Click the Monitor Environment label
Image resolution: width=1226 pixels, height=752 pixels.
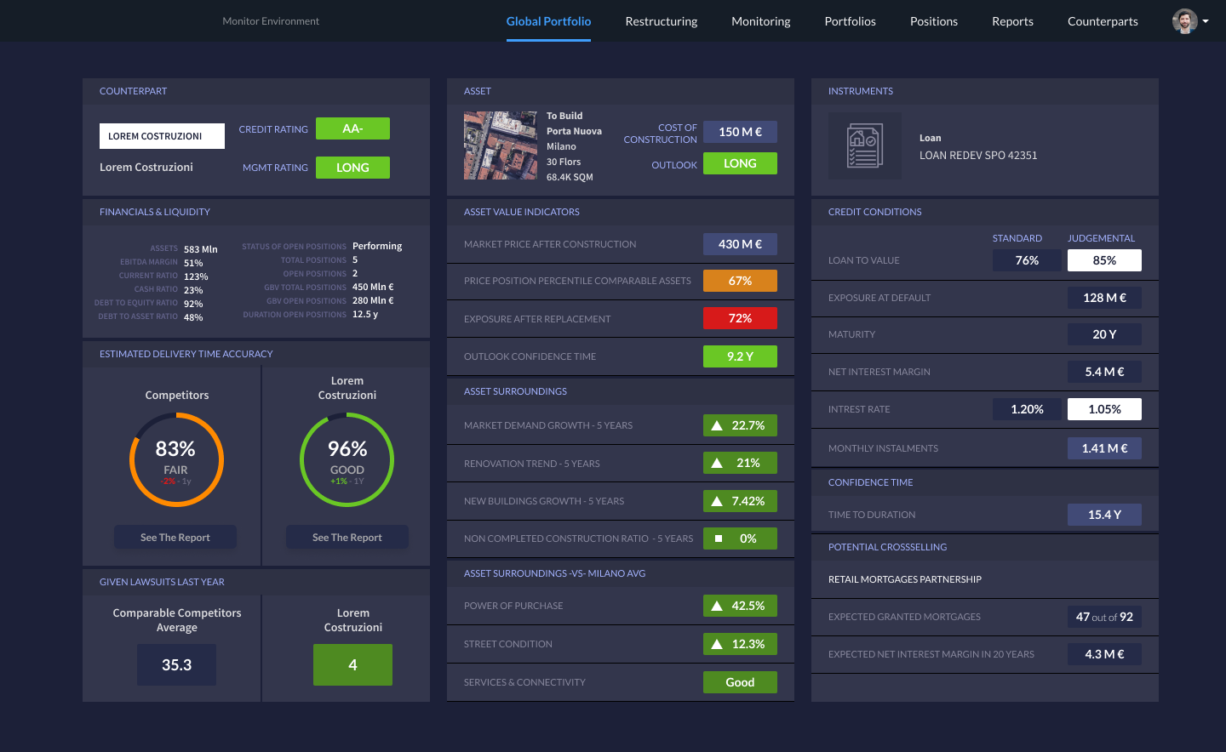click(x=271, y=21)
